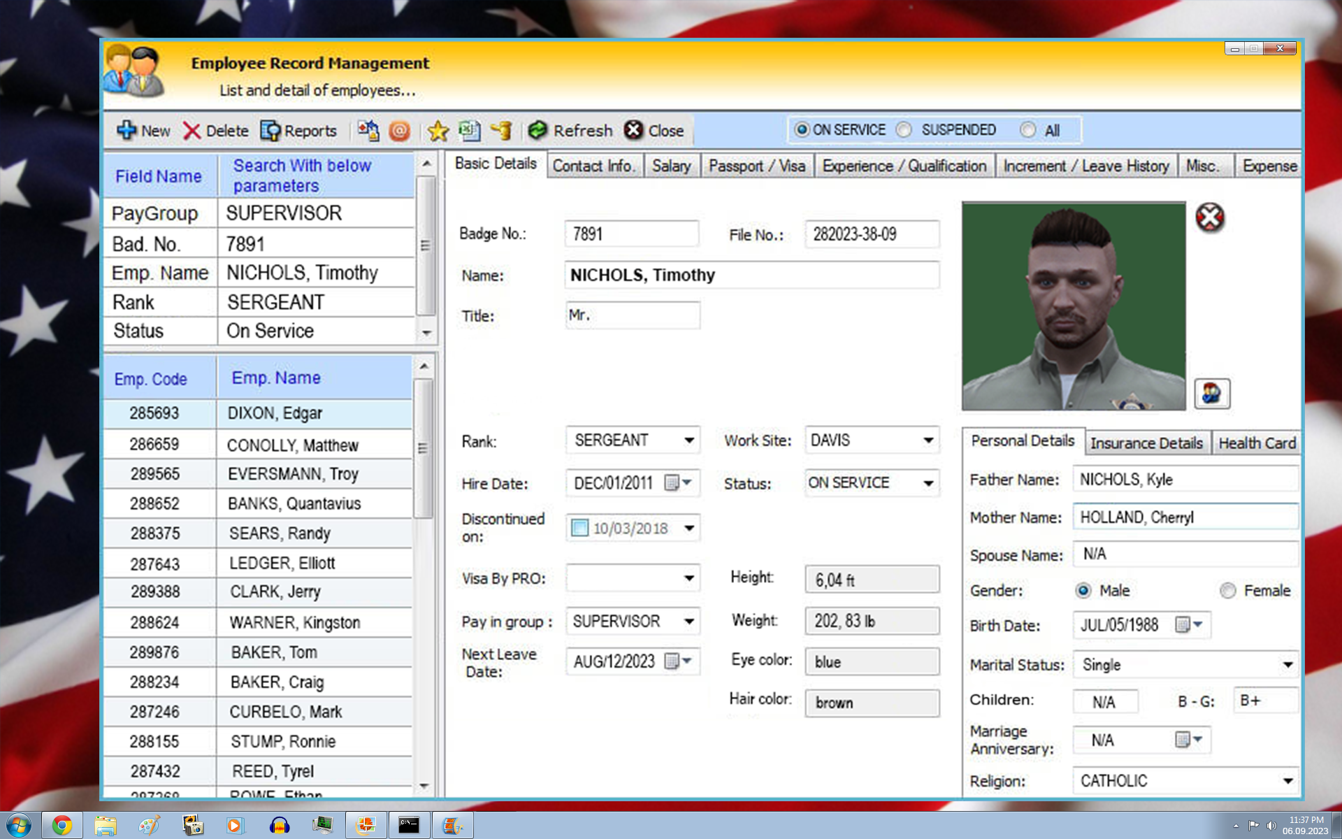Click the Badge No. input field

point(632,234)
